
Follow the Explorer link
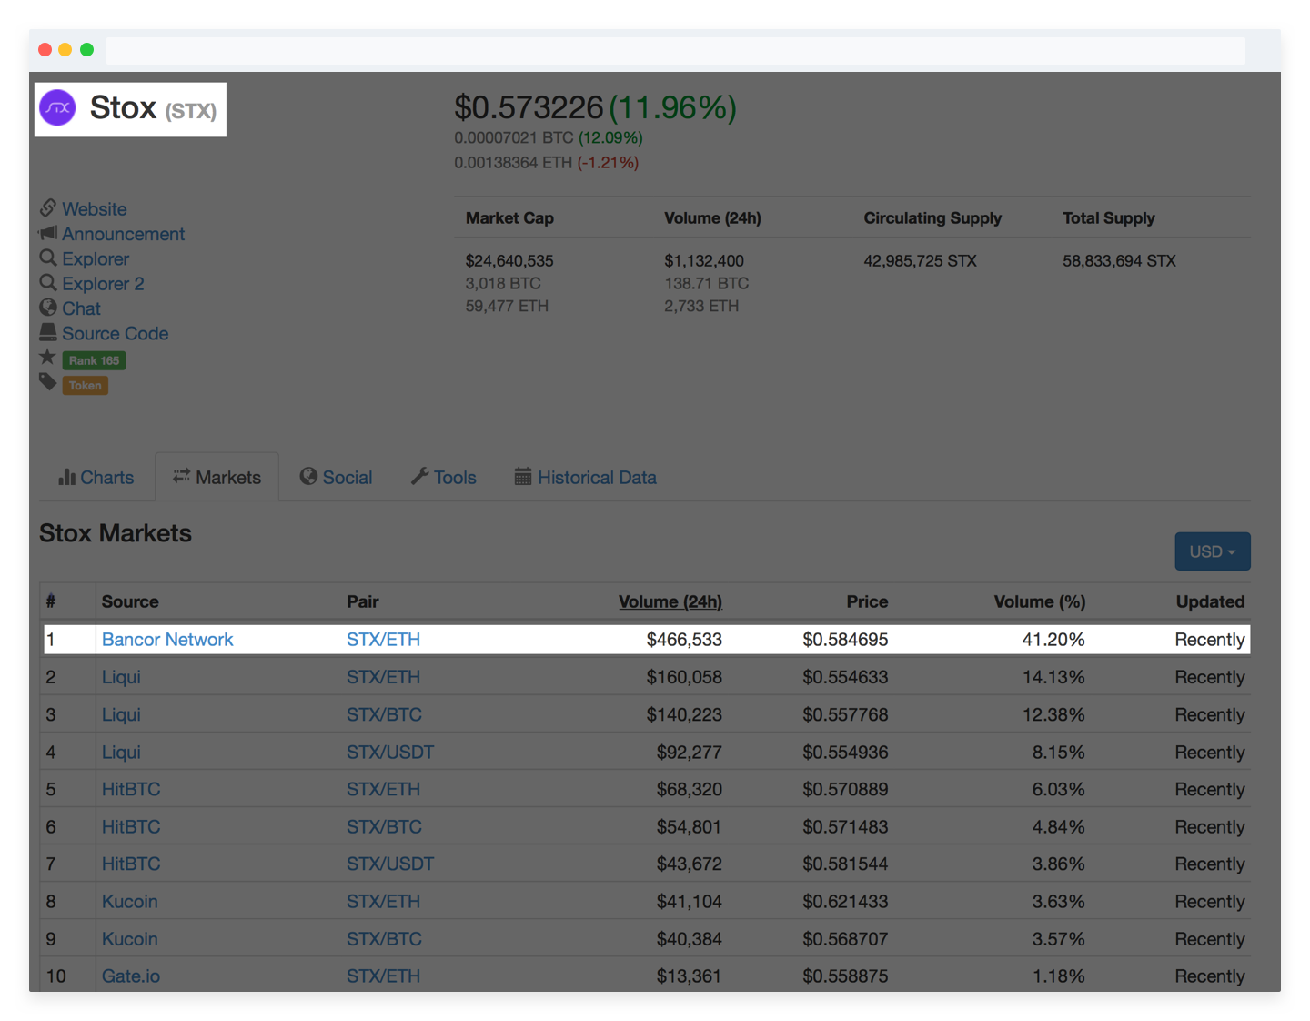[96, 259]
